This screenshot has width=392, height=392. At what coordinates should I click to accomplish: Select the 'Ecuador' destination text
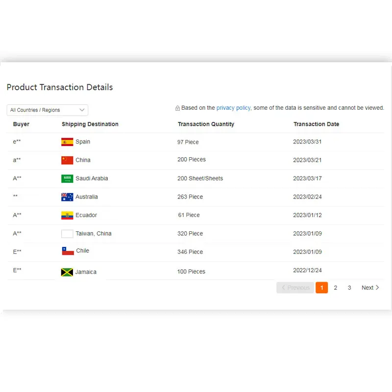[x=86, y=215]
